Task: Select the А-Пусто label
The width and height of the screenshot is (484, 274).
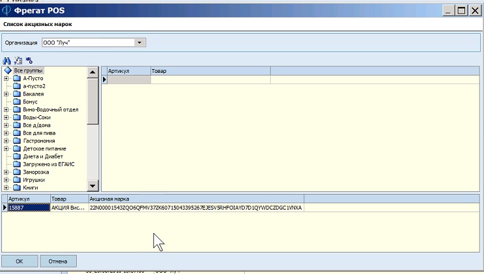Action: point(33,78)
